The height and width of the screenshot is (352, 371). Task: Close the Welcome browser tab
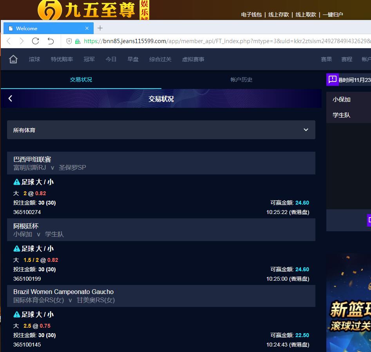point(87,28)
